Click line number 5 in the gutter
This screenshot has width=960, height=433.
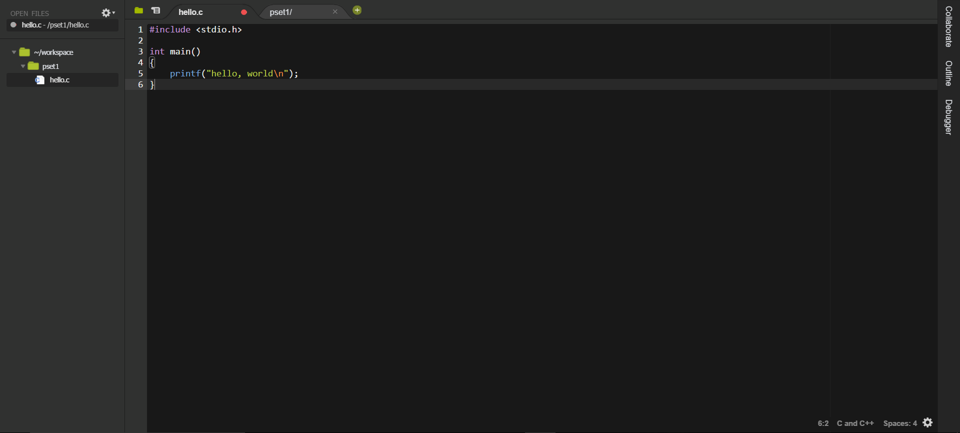(x=140, y=73)
